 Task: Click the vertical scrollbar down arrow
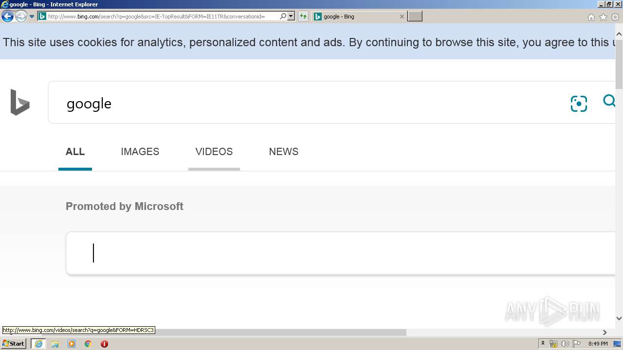[x=619, y=318]
